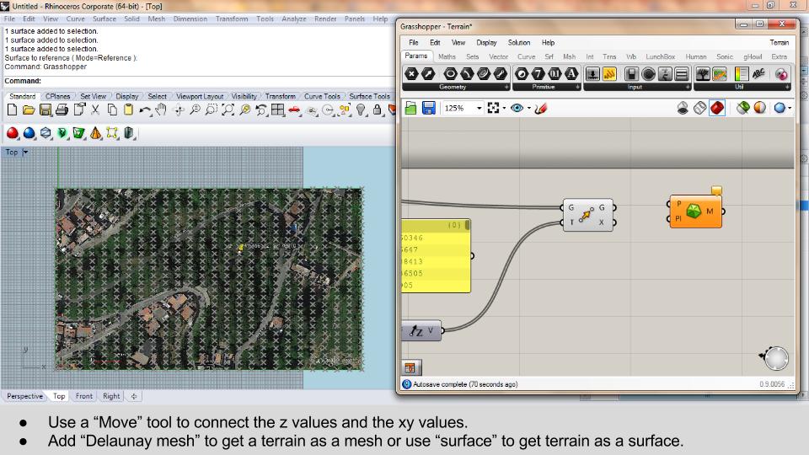Toggle the red shaded preview mode

pyautogui.click(x=717, y=108)
